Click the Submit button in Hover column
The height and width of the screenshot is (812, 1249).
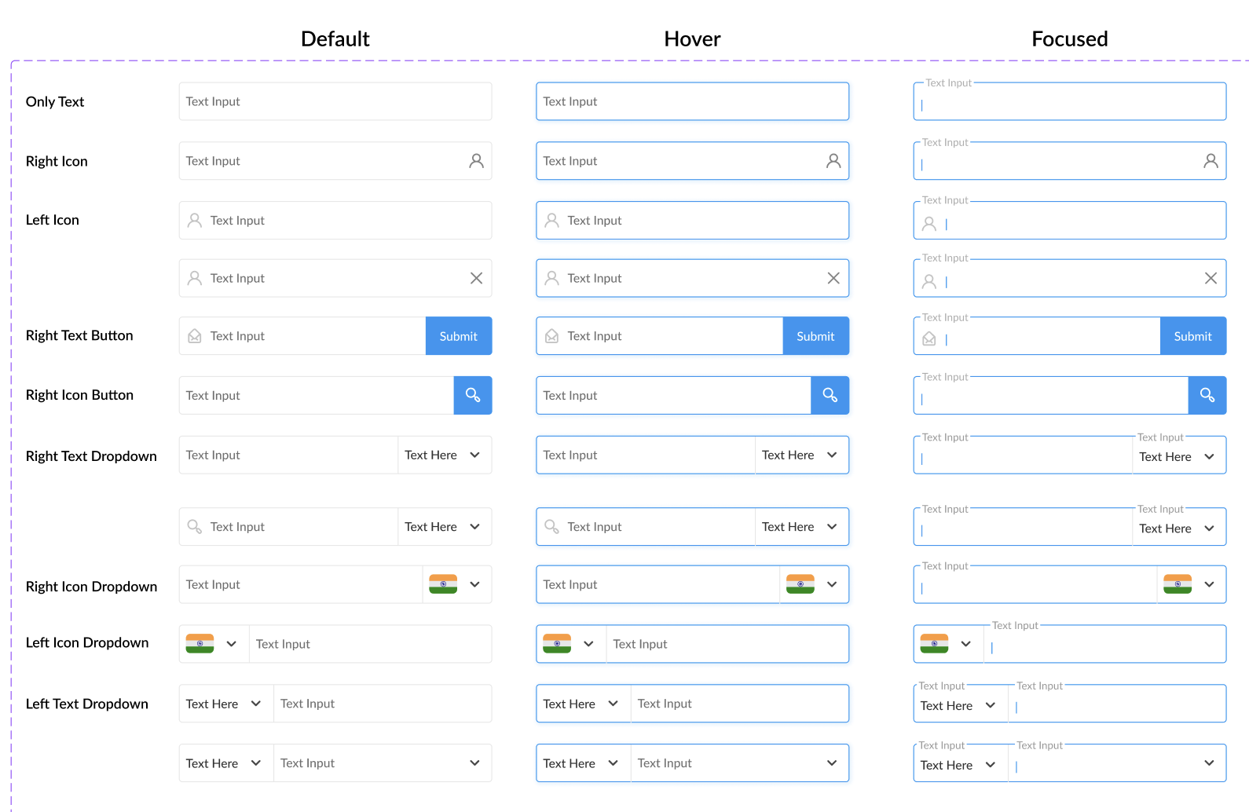[816, 336]
